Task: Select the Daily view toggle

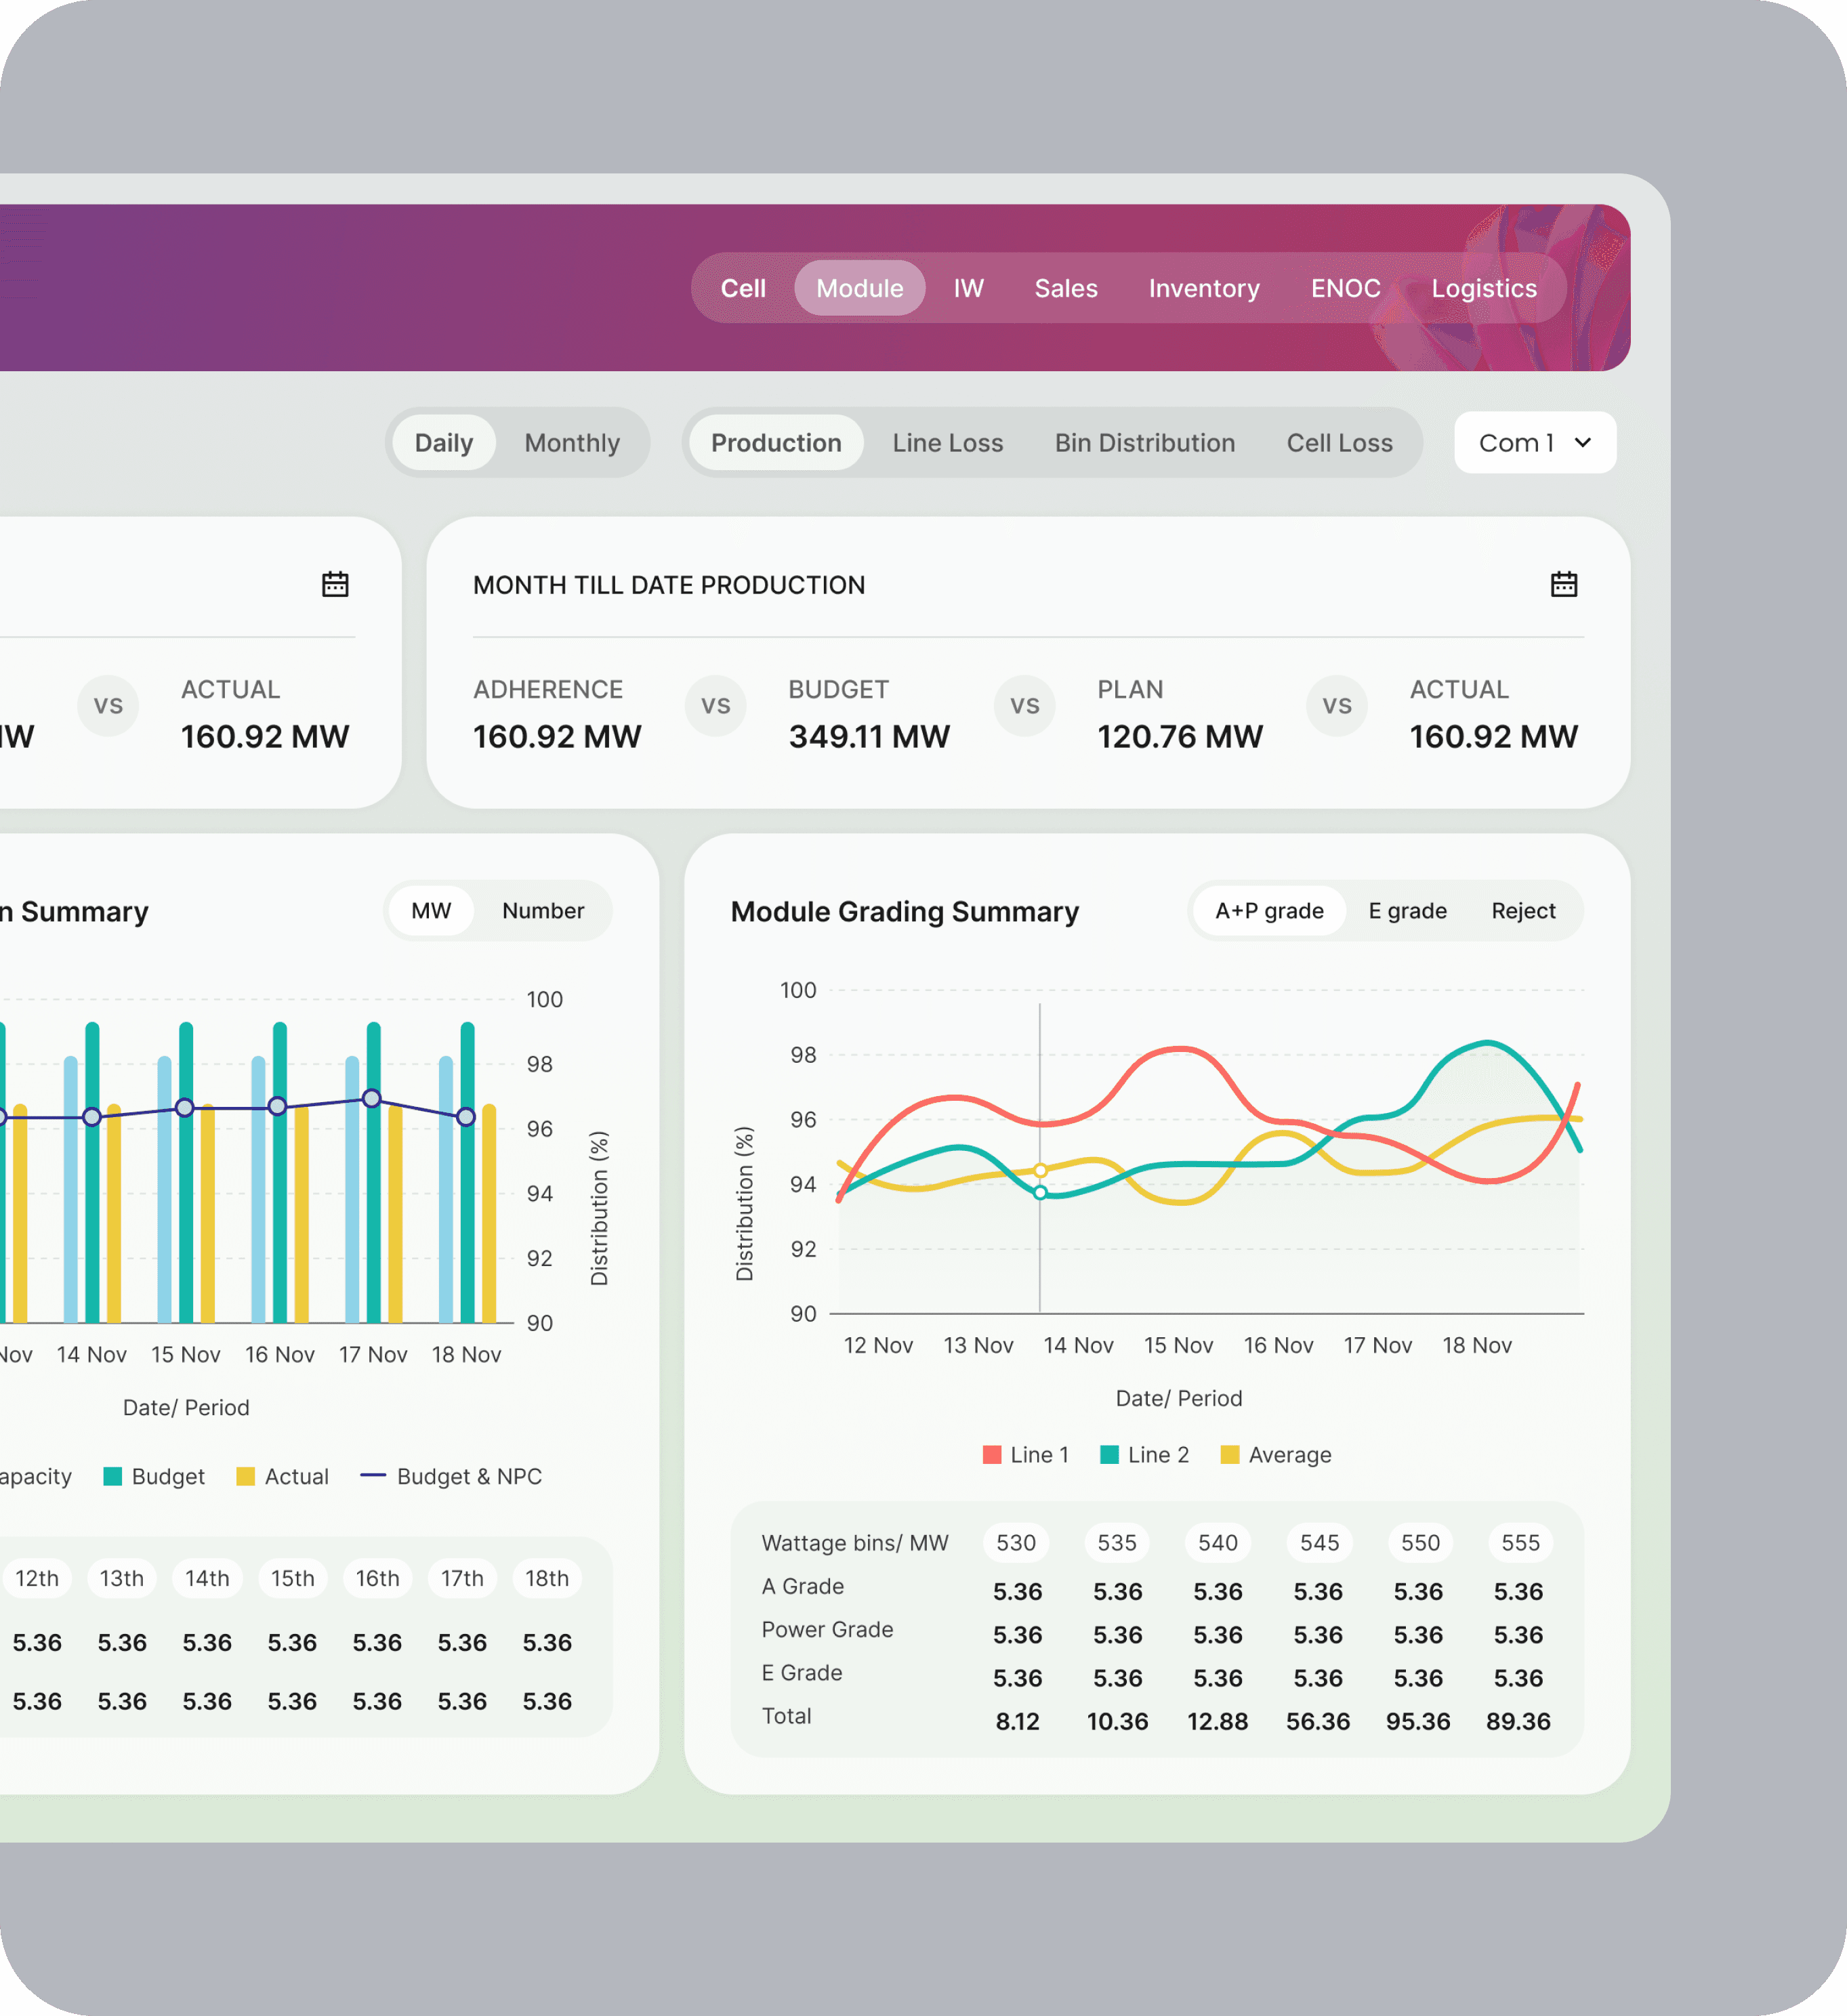Action: (x=443, y=443)
